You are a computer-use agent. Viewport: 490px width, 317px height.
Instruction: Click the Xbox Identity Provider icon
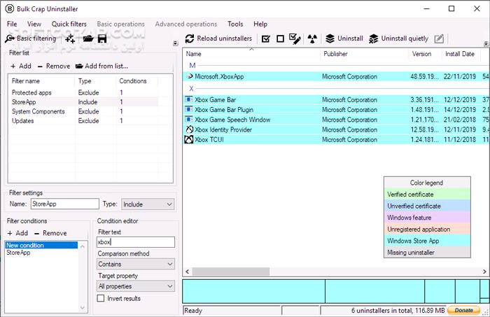tap(189, 129)
